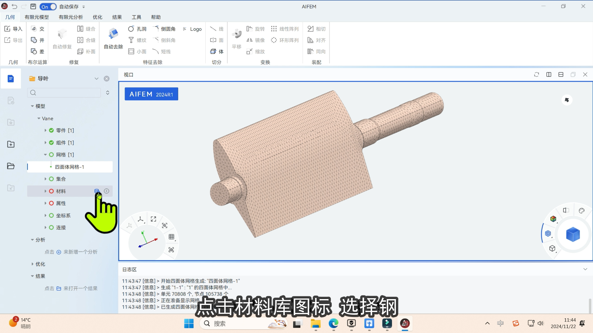Click the color palette icon in viewport
The width and height of the screenshot is (593, 333).
pyautogui.click(x=582, y=211)
